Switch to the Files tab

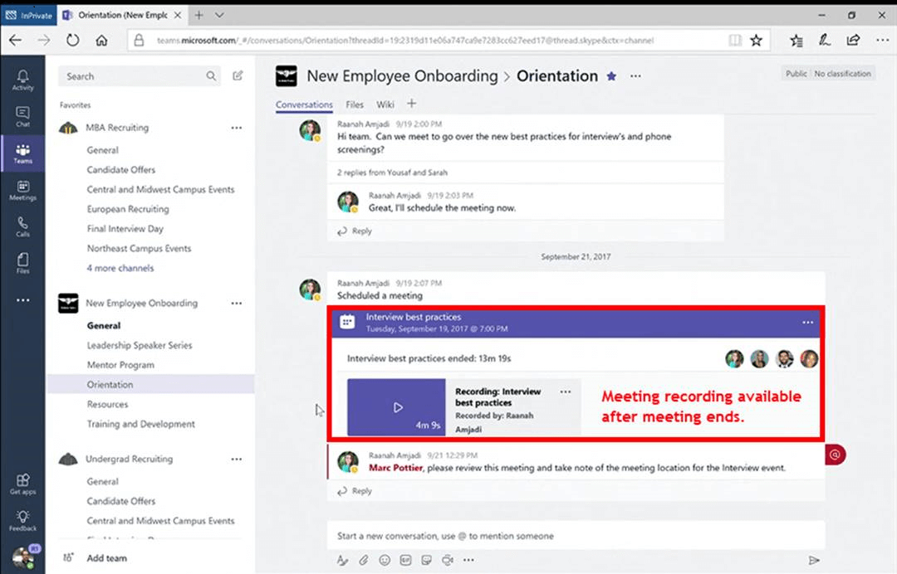click(x=355, y=105)
